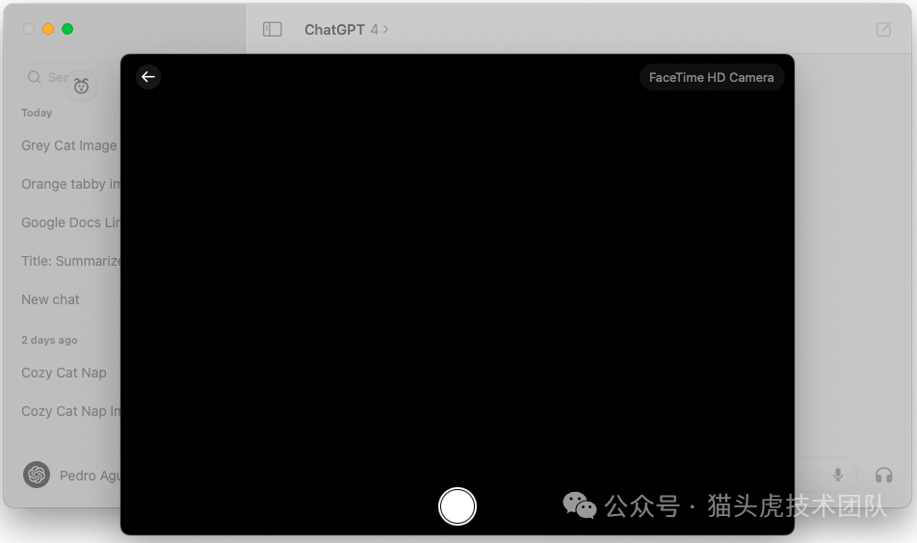Click the magnifier search icon
The width and height of the screenshot is (917, 543).
point(35,77)
